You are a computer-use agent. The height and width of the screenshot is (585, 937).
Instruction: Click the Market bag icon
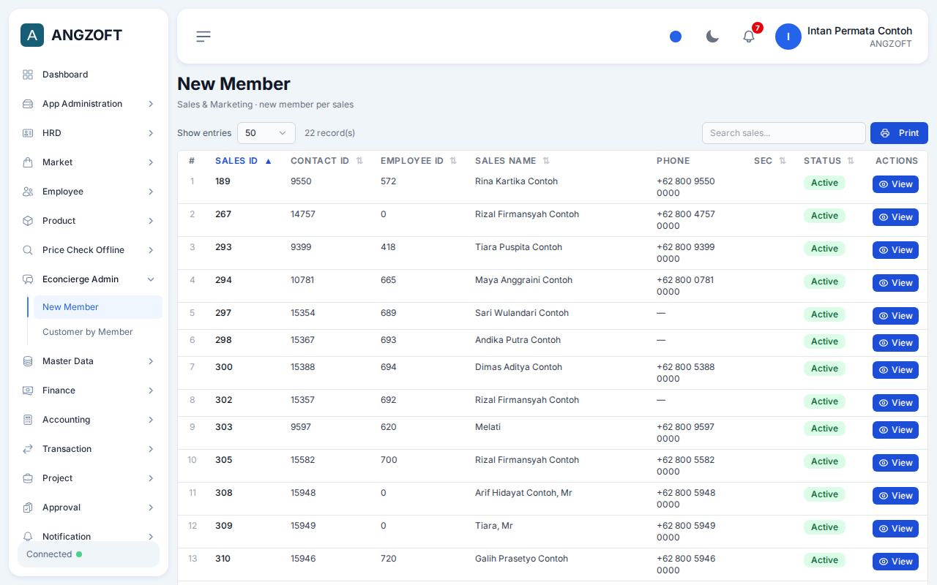[28, 162]
